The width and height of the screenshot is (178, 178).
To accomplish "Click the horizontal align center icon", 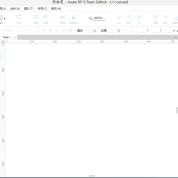I will coord(129,17).
